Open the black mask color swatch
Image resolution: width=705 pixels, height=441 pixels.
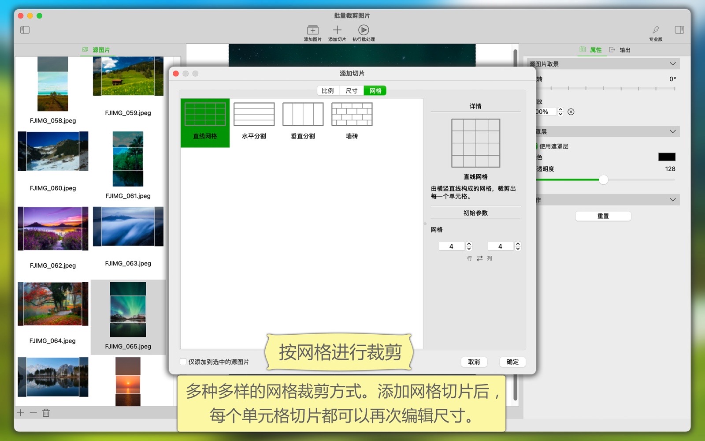[666, 157]
